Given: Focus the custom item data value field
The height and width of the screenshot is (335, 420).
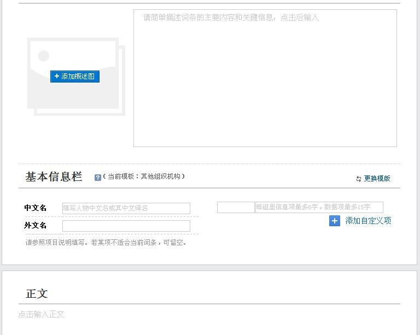Looking at the screenshot, I should click(x=319, y=207).
